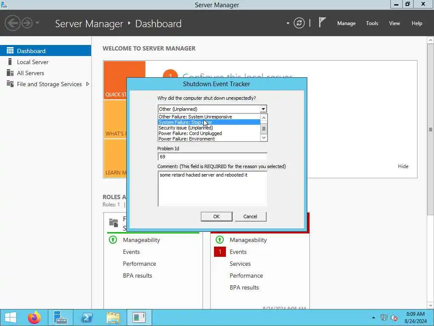Open the shutdown reason combo box
This screenshot has height=326, width=434.
[212, 109]
